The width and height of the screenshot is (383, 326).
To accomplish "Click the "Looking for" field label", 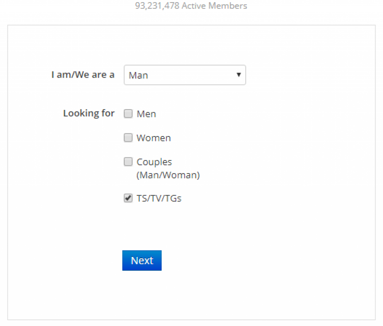I will pos(89,113).
